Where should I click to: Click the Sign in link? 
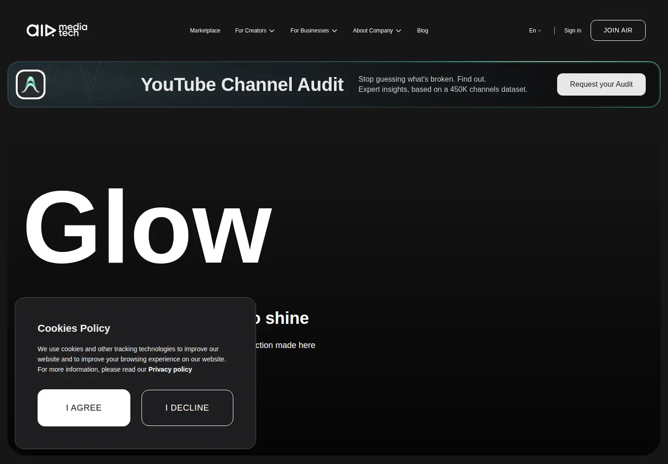(572, 31)
